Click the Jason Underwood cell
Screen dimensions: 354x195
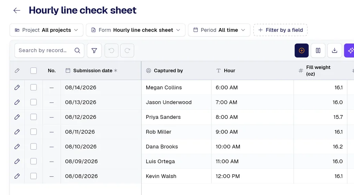(177, 102)
